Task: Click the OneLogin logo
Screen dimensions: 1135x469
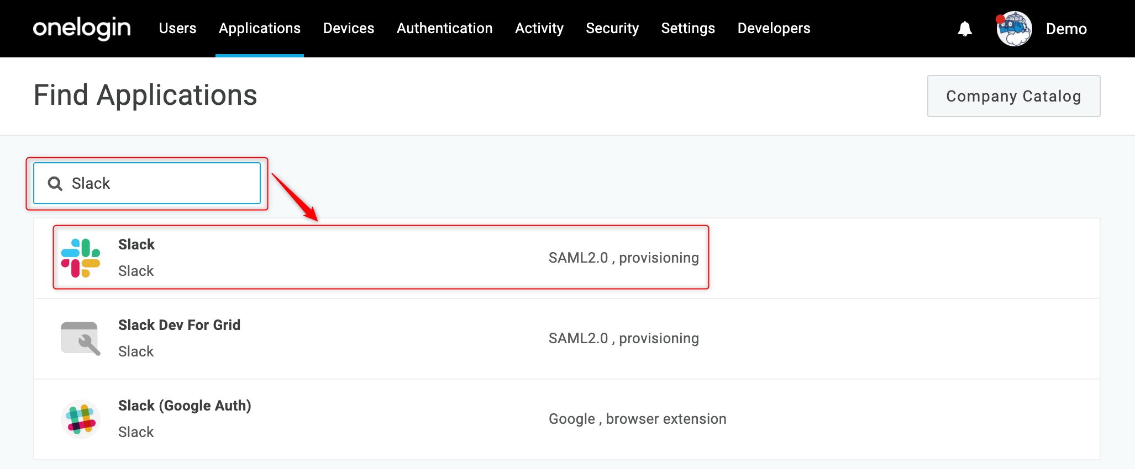Action: coord(82,28)
